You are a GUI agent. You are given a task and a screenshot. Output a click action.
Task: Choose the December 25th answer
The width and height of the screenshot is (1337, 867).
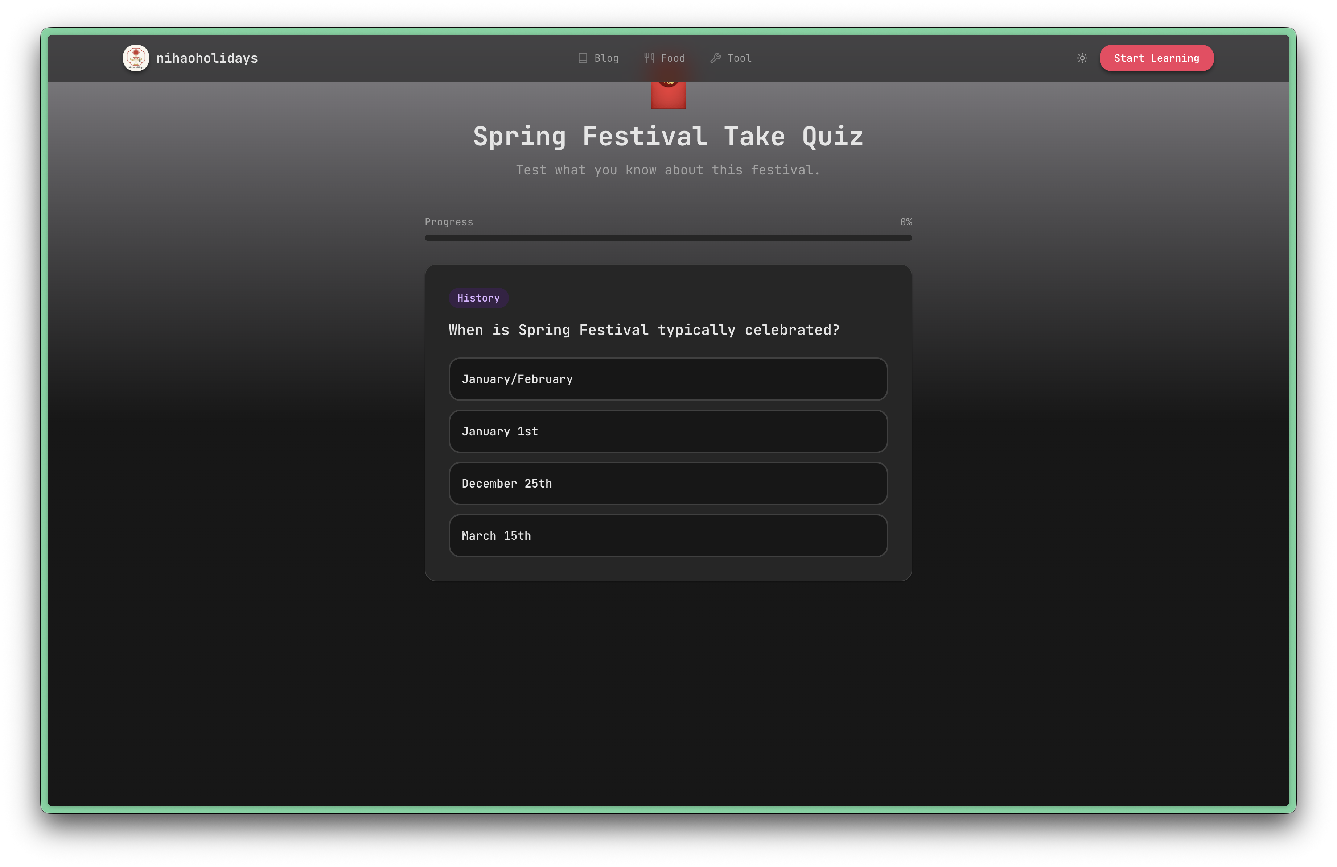668,484
